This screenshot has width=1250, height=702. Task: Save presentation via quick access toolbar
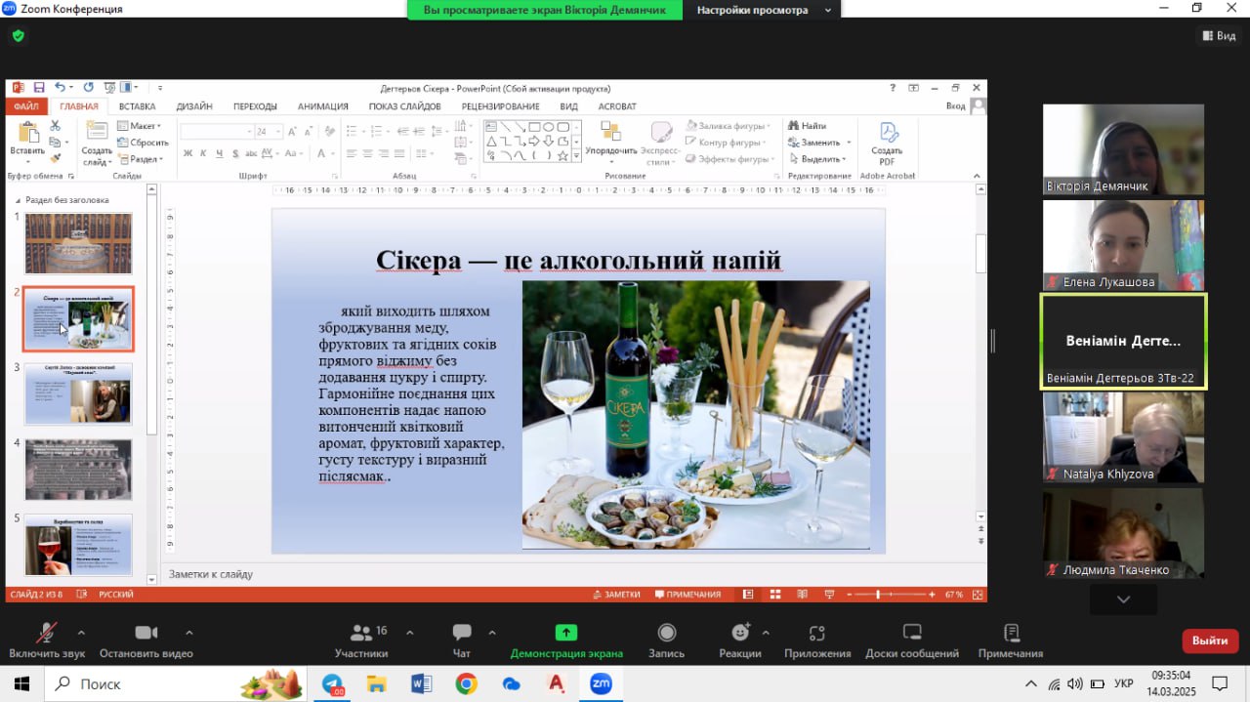(x=40, y=87)
